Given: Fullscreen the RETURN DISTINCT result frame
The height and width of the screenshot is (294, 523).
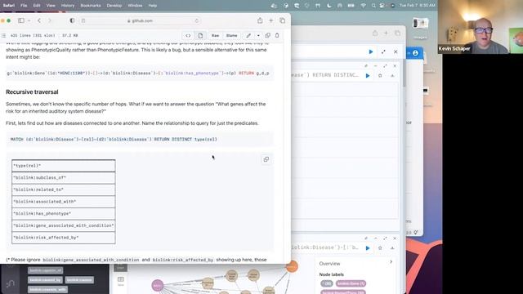Looking at the screenshot, I should pyautogui.click(x=385, y=66).
